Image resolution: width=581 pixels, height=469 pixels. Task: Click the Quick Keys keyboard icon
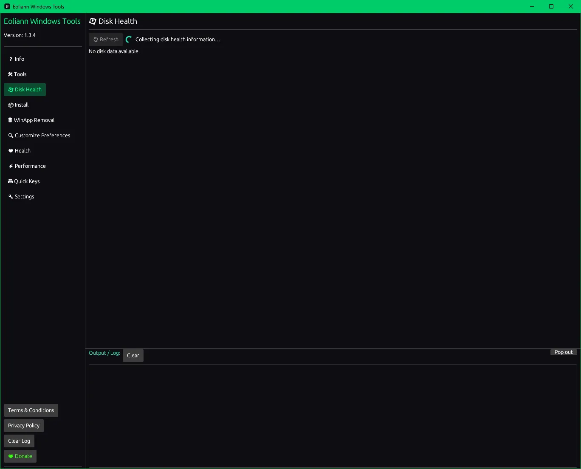tap(10, 181)
